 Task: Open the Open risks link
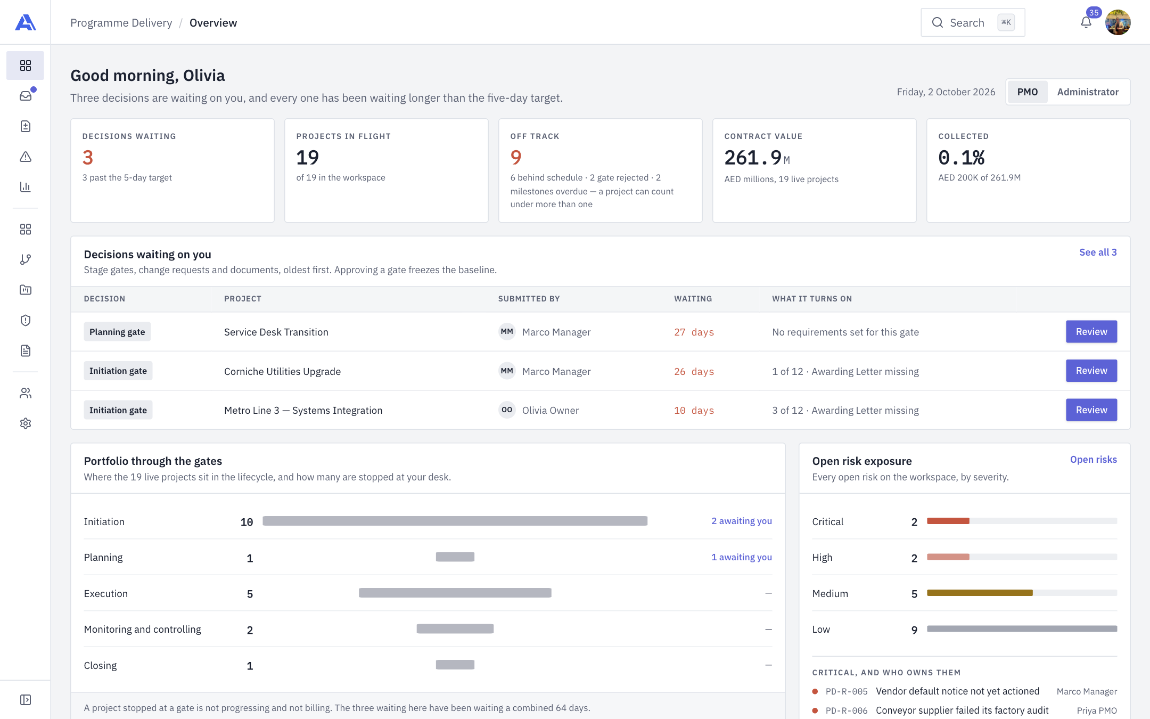tap(1093, 460)
